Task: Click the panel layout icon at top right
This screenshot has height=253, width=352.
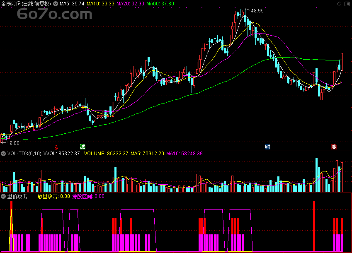Action: pyautogui.click(x=347, y=4)
